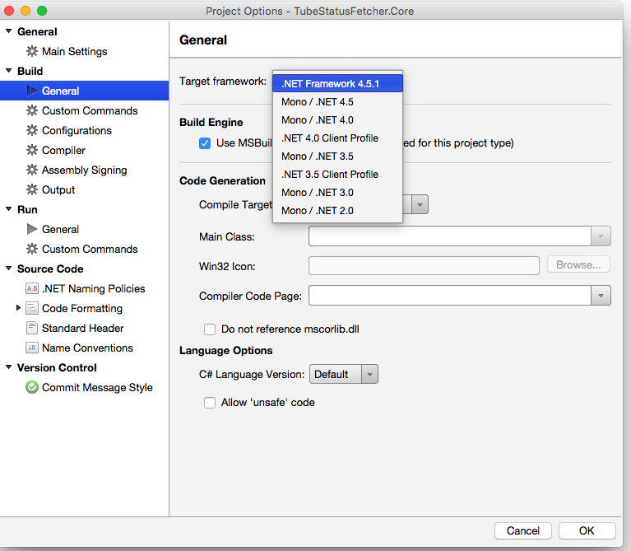Expand the Code Formatting tree node
The height and width of the screenshot is (551, 631).
click(19, 308)
